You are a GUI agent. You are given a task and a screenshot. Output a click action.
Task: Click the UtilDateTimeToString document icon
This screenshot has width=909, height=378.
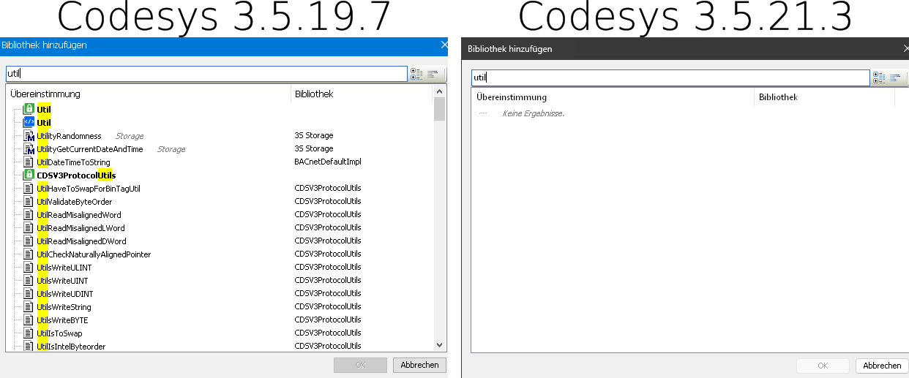tap(29, 162)
